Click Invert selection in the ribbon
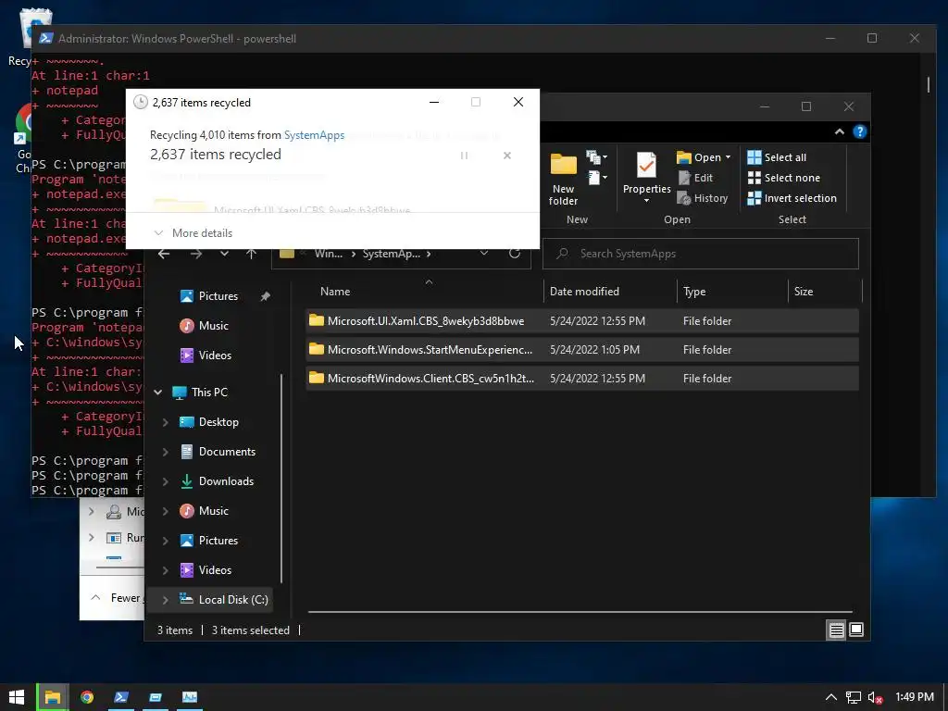Screen dimensions: 948x711 (792, 198)
